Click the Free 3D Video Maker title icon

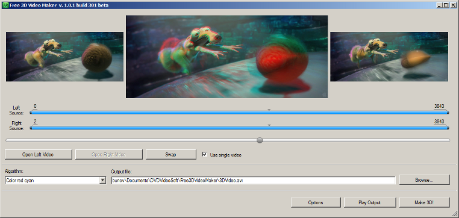pyautogui.click(x=5, y=5)
